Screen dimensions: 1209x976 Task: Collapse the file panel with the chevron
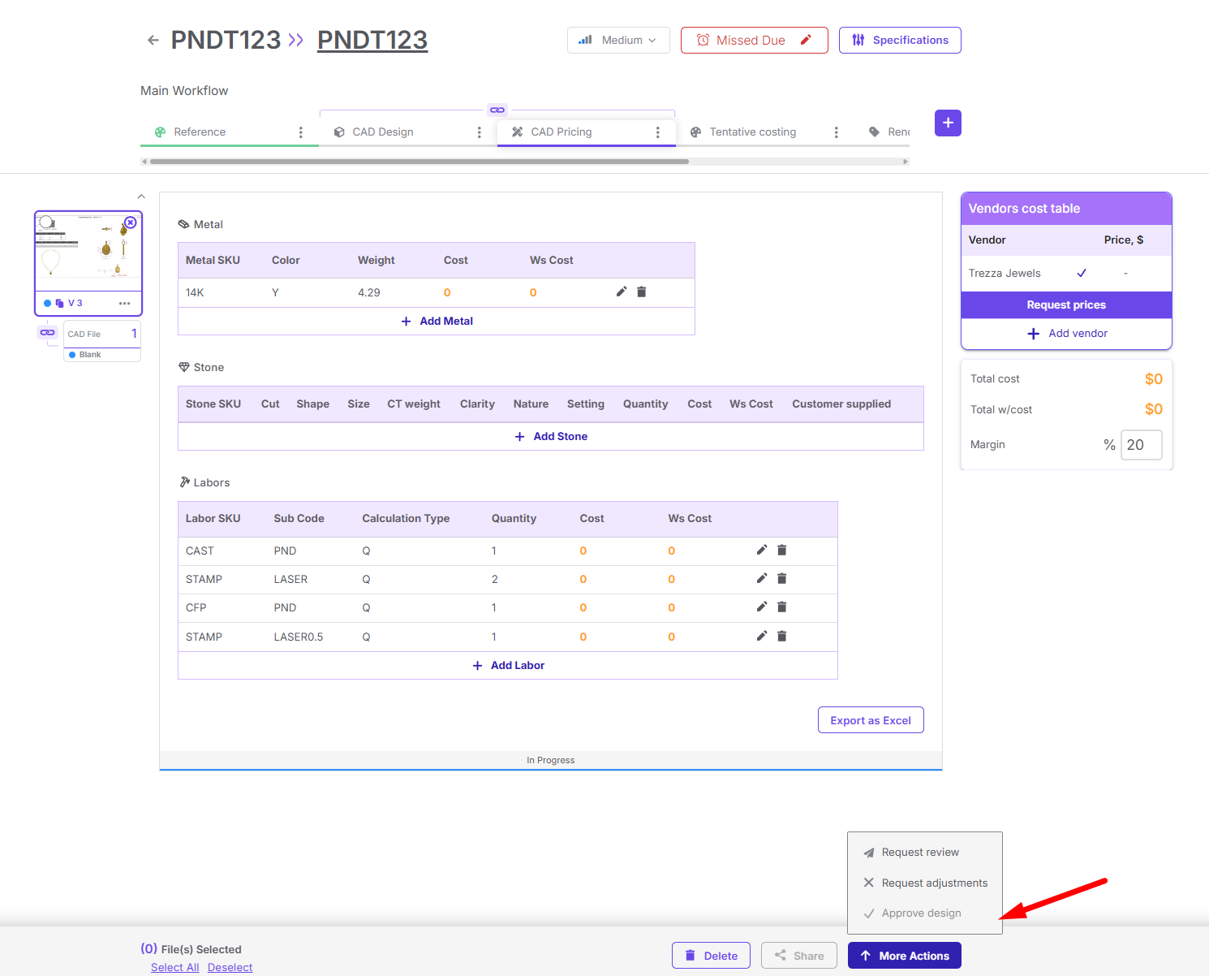[x=141, y=196]
